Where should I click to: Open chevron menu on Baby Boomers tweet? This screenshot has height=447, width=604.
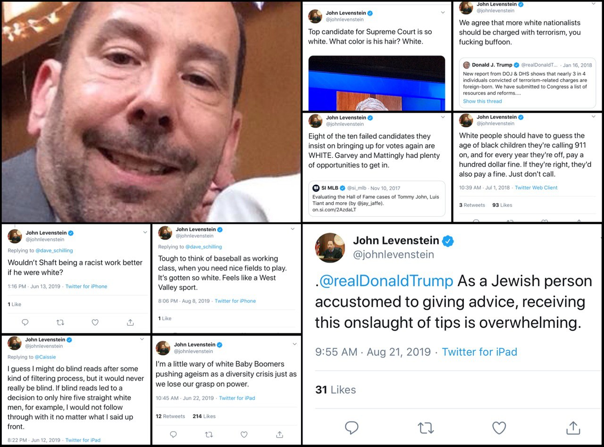point(295,344)
